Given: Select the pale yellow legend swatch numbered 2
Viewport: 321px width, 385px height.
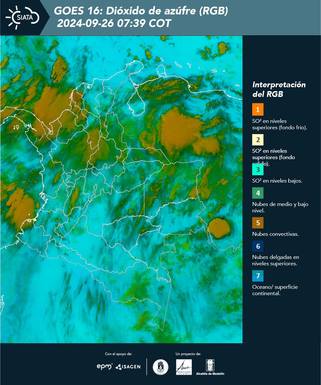Looking at the screenshot, I should [x=258, y=140].
